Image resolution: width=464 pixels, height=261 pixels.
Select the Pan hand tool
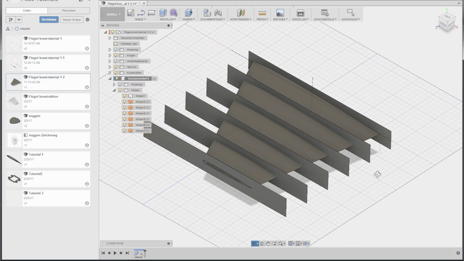click(x=268, y=244)
